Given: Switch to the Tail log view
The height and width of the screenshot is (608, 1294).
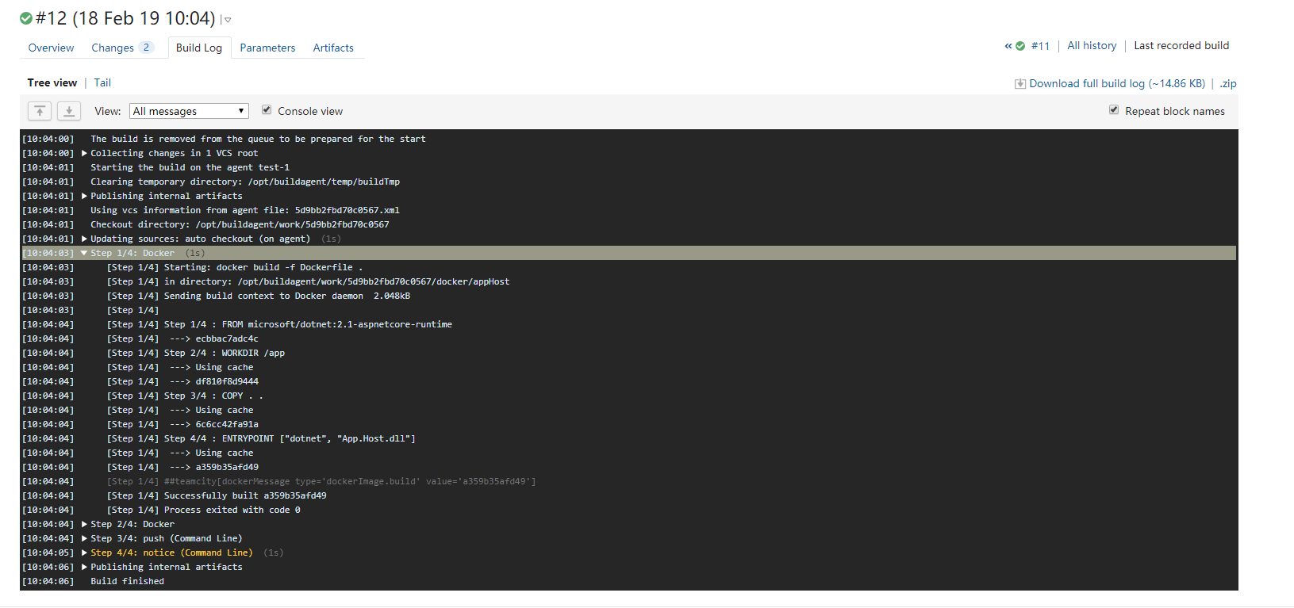Looking at the screenshot, I should pos(102,82).
